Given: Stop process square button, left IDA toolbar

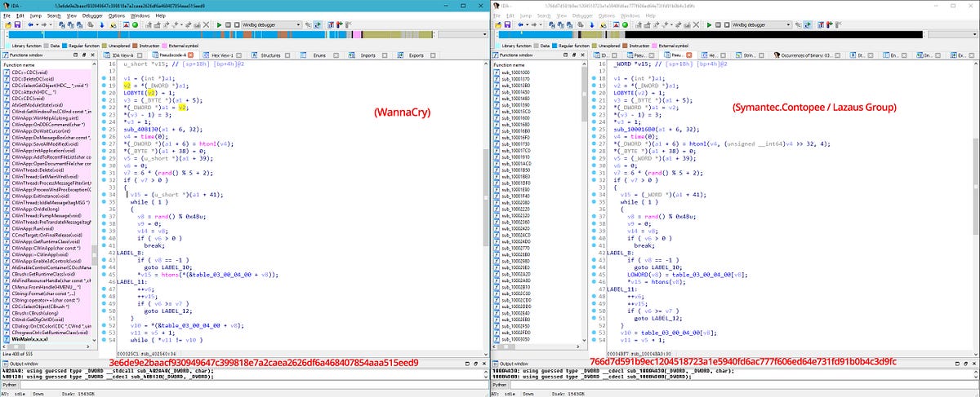Looking at the screenshot, I should click(237, 25).
